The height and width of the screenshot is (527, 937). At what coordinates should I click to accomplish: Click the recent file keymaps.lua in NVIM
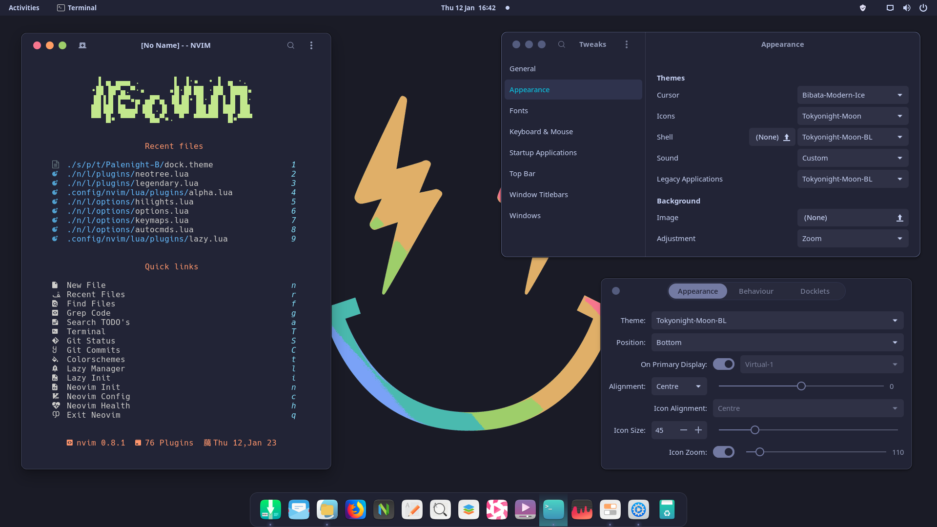pos(174,221)
